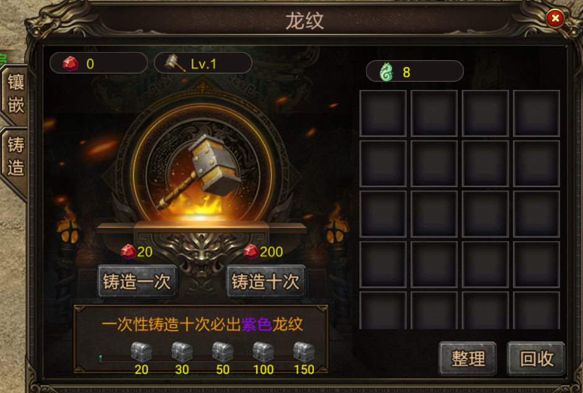Viewport: 583px width, 393px height.
Task: Click the 铸造一次 button
Action: [137, 281]
